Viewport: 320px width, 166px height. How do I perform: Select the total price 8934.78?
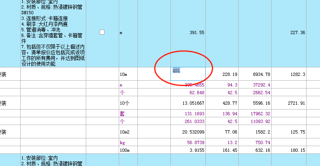(x=261, y=74)
